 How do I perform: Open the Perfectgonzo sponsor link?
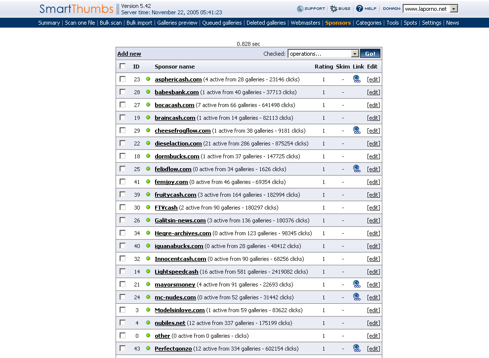coord(173,349)
